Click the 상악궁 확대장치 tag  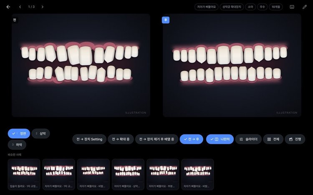(232, 7)
